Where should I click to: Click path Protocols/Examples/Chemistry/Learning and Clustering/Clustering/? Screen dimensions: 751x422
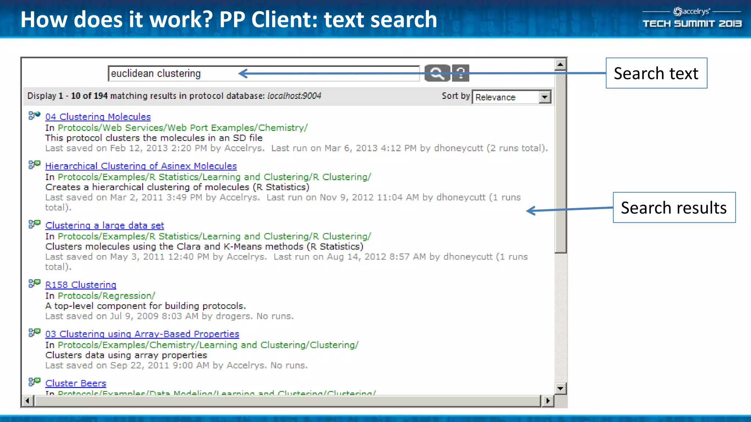tap(208, 345)
